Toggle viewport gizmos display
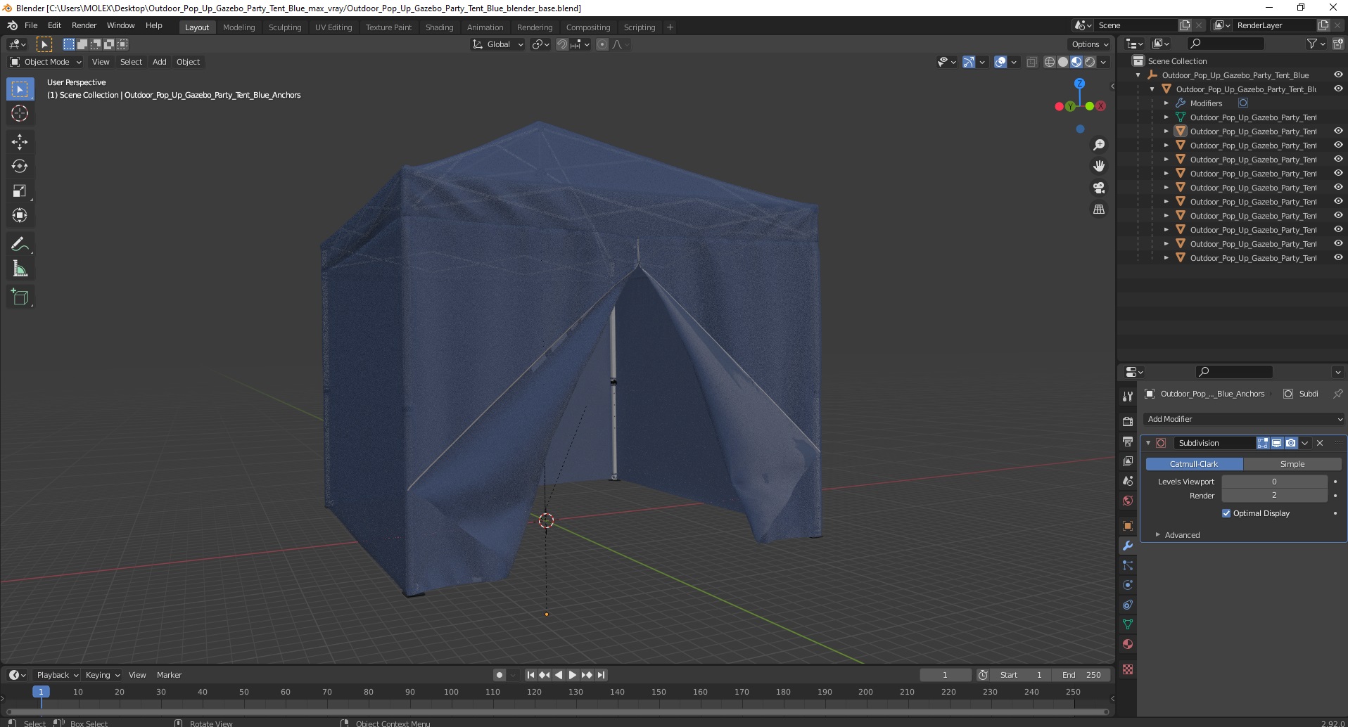This screenshot has height=727, width=1348. tap(969, 62)
